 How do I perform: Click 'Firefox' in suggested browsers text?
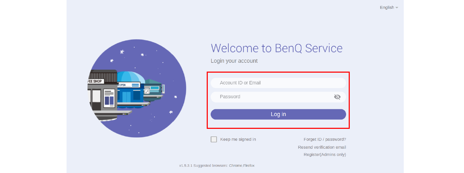point(249,165)
